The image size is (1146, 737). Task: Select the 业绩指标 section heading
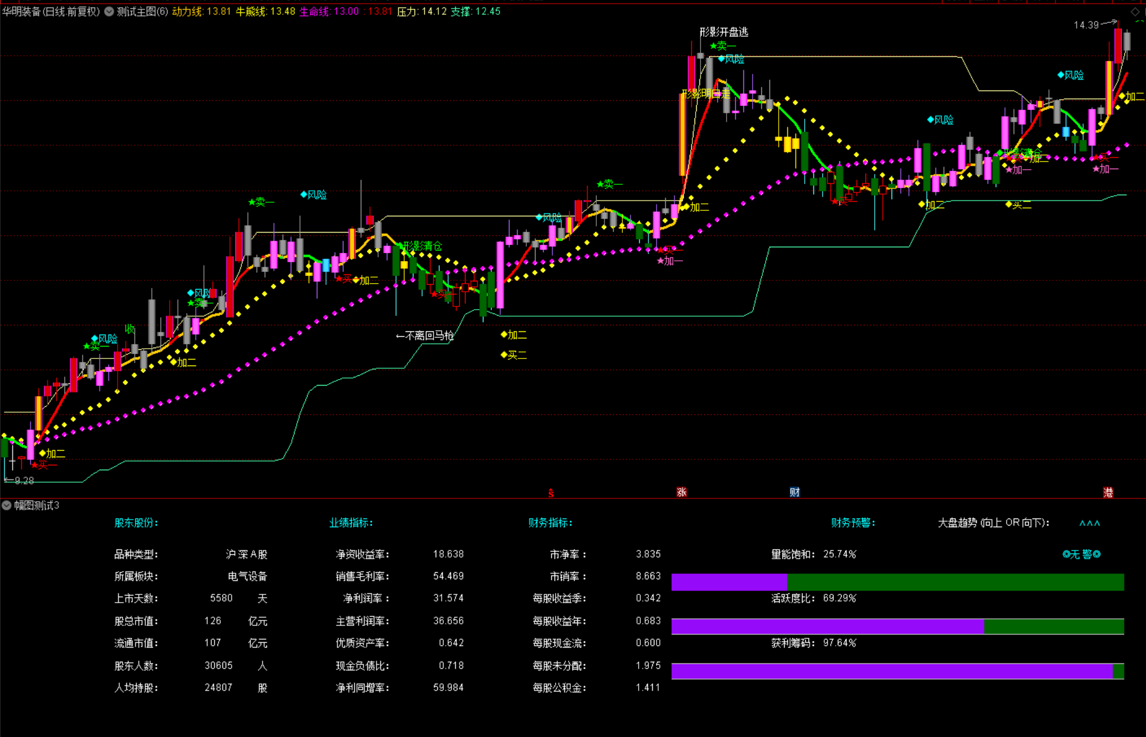pos(351,523)
